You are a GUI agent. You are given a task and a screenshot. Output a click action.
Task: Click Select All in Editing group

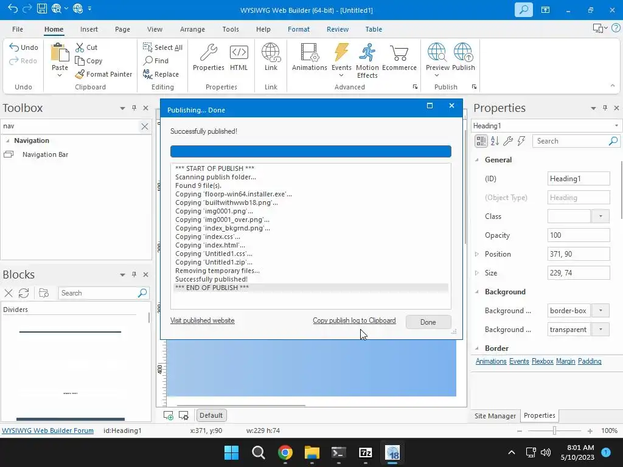[162, 47]
